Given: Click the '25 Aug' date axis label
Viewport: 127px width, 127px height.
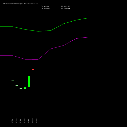Looking at the screenshot, I should (28, 121).
